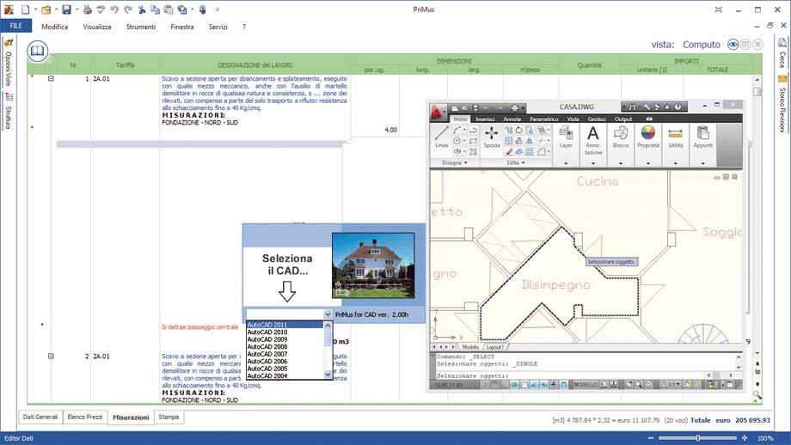791x445 pixels.
Task: Click the AutoCAD command line Selezionare oggetti field
Action: [x=570, y=375]
